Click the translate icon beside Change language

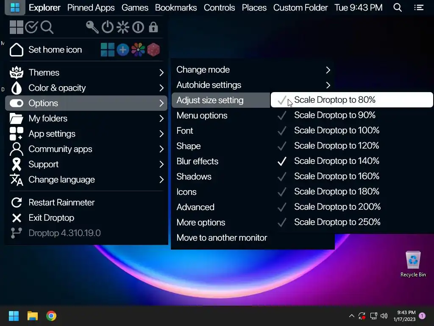click(x=17, y=180)
